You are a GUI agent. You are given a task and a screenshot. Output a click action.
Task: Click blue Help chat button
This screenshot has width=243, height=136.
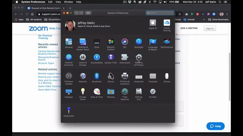pyautogui.click(x=215, y=126)
